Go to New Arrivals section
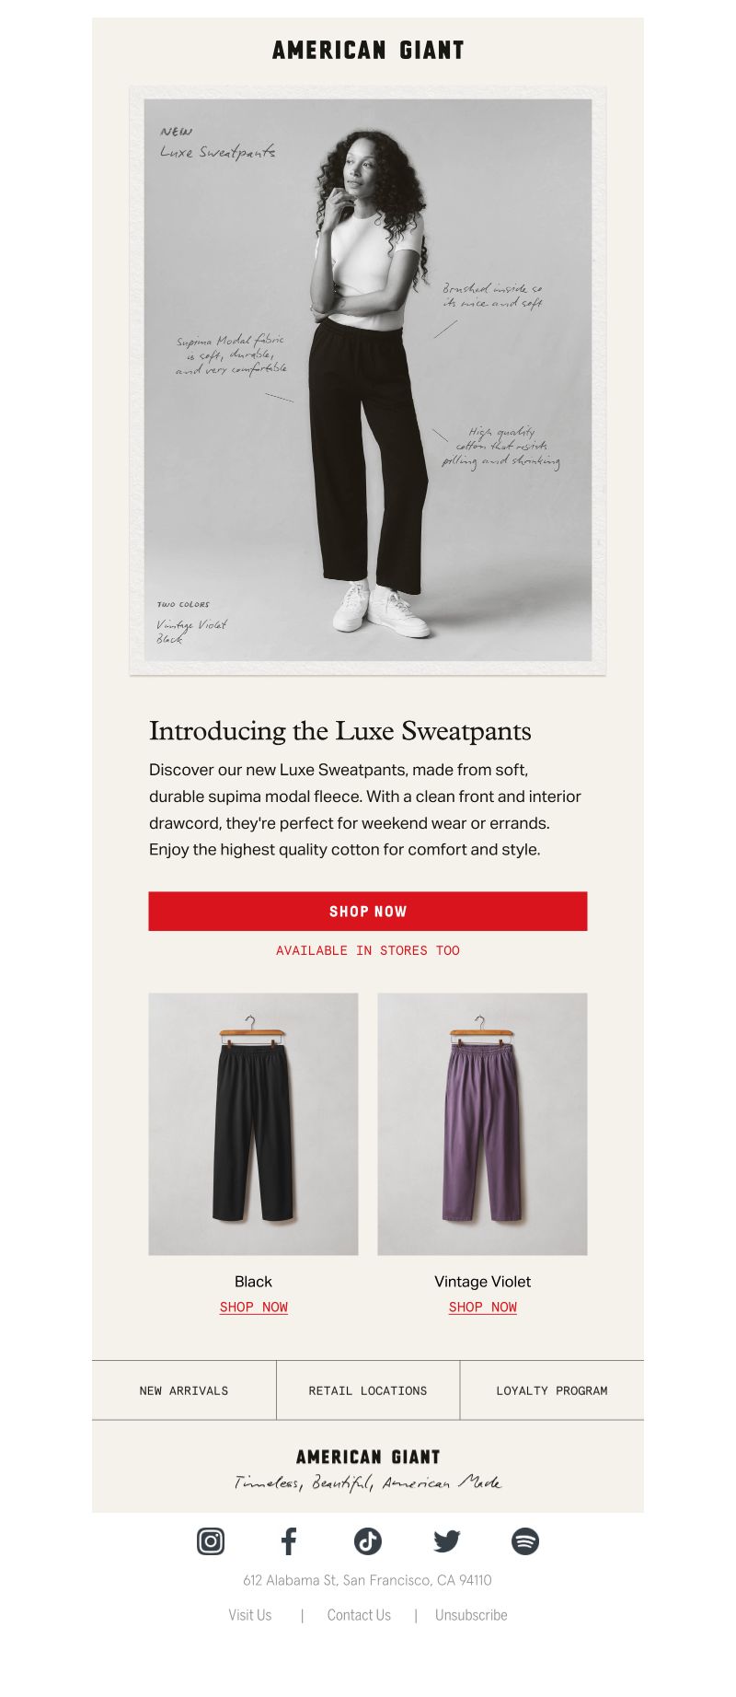736x1697 pixels. [184, 1390]
